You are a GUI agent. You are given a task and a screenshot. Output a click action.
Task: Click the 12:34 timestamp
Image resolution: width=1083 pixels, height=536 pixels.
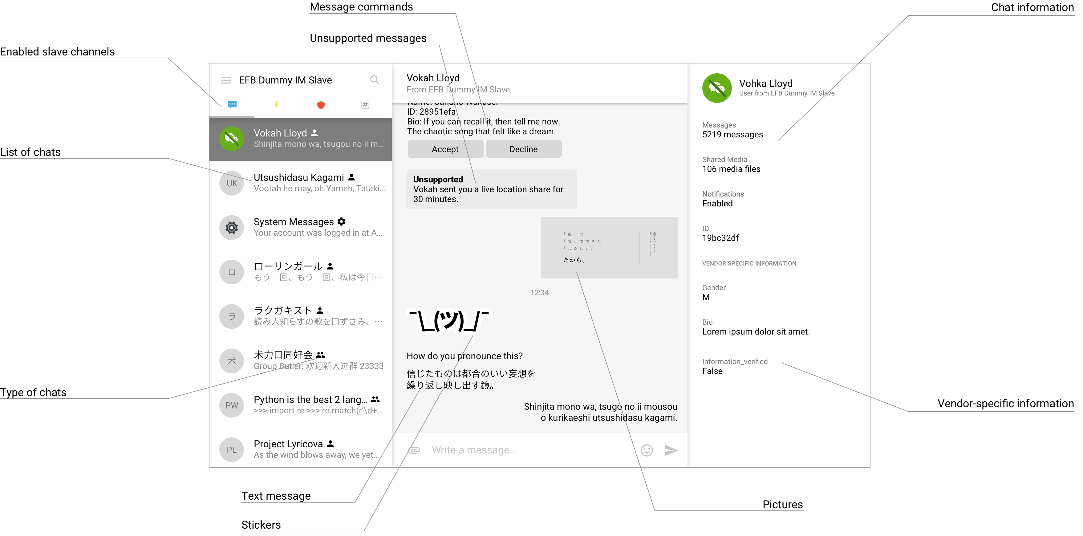point(539,293)
